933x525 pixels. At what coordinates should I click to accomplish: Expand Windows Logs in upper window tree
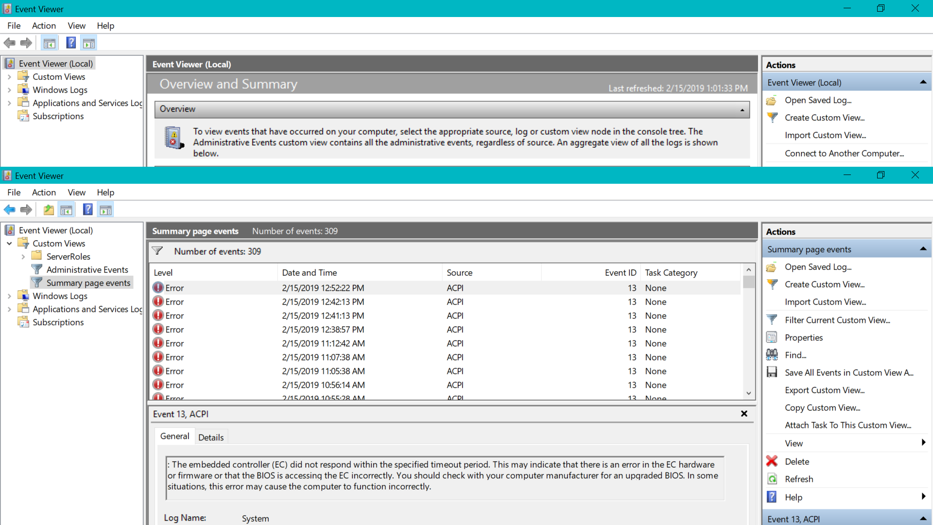9,90
